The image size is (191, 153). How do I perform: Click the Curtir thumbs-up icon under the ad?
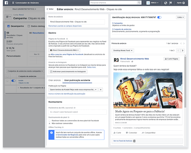[x=114, y=133]
